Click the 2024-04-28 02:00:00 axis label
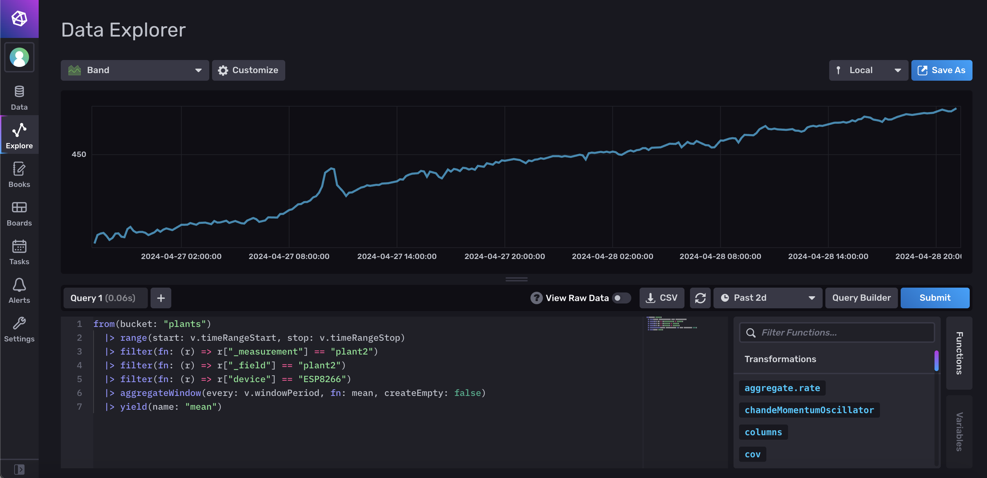The width and height of the screenshot is (987, 478). coord(612,256)
